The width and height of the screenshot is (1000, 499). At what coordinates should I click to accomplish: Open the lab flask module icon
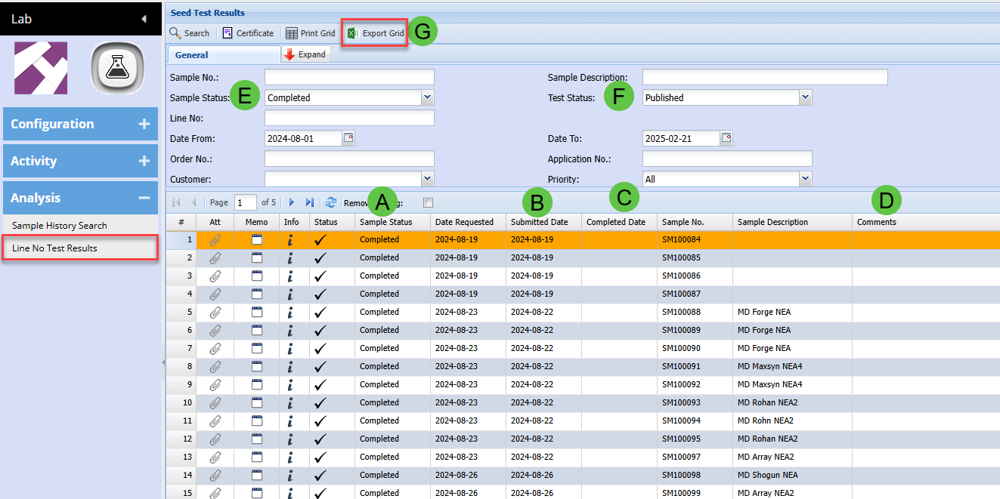(x=117, y=68)
